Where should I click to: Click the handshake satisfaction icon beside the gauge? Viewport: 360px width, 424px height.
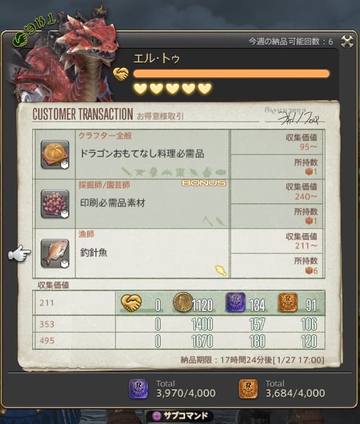121,74
